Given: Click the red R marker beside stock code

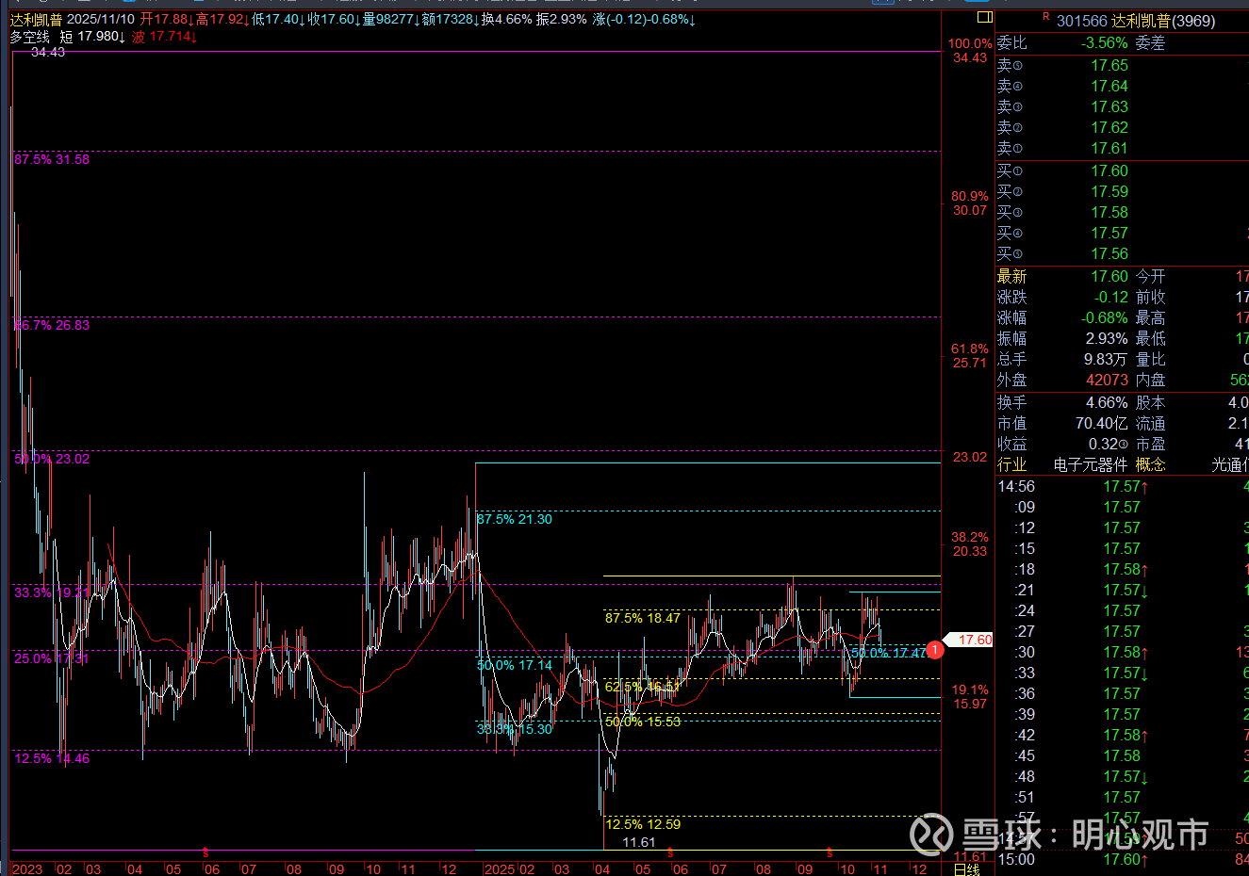Looking at the screenshot, I should [x=1046, y=17].
